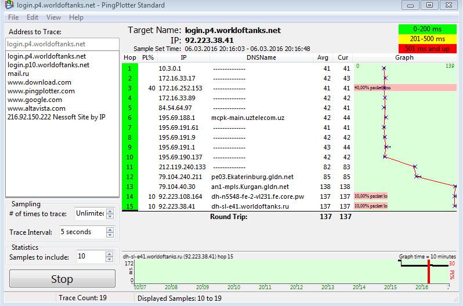Select www.google.com in address list
Screen dimensions: 463x306
[35, 100]
